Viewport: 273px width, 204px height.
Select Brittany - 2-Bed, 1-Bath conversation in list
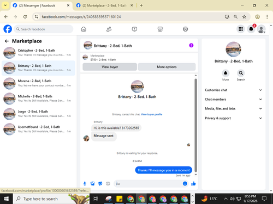[x=38, y=68]
